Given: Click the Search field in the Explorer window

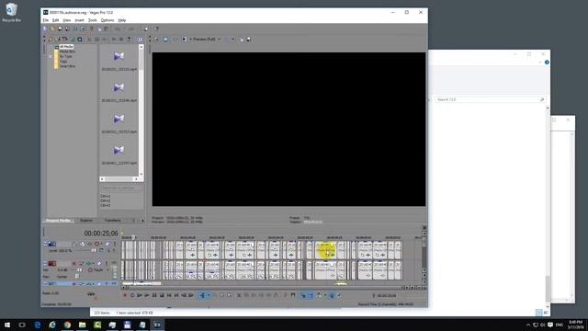Looking at the screenshot, I should [490, 99].
